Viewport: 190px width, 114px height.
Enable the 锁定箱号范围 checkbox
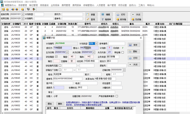tap(60, 65)
